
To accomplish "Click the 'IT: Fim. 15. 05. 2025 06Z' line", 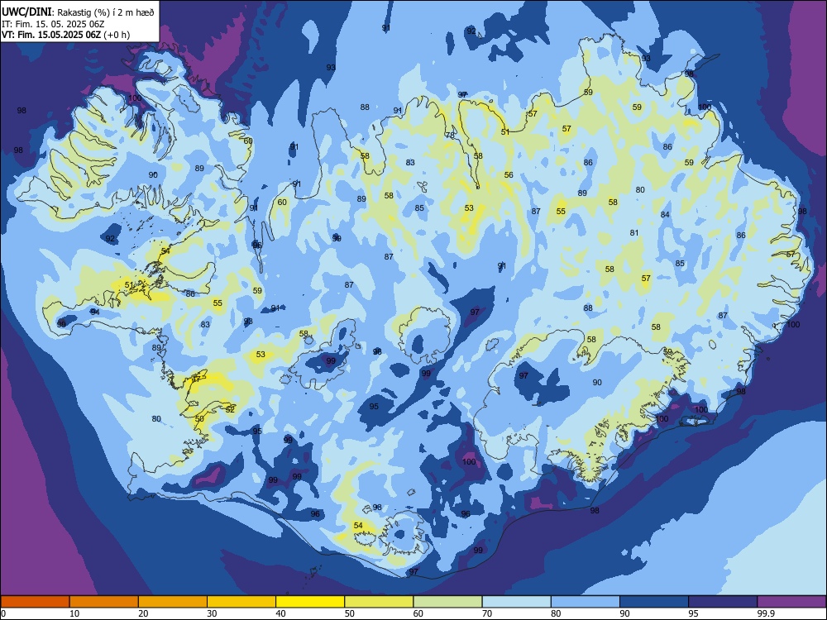I will (x=51, y=24).
